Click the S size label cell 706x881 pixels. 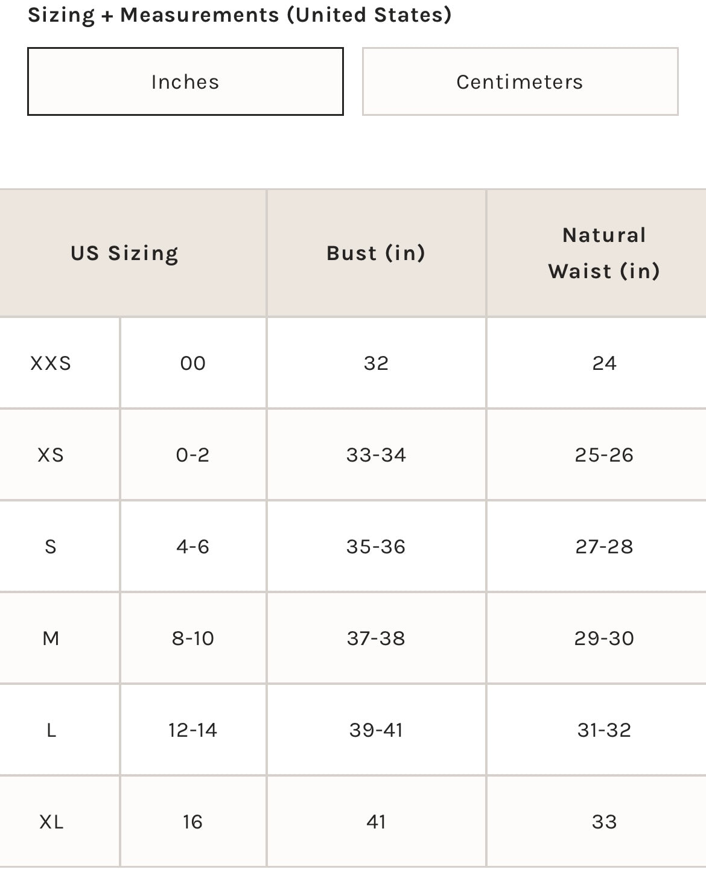tap(51, 547)
